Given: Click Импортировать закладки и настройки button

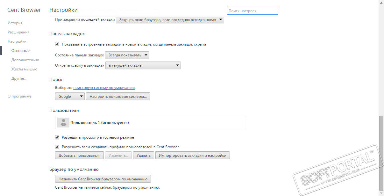Looking at the screenshot, I should pyautogui.click(x=192, y=156).
